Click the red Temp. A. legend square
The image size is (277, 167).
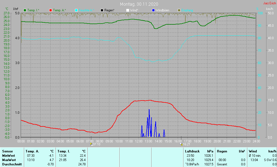(x=51, y=10)
